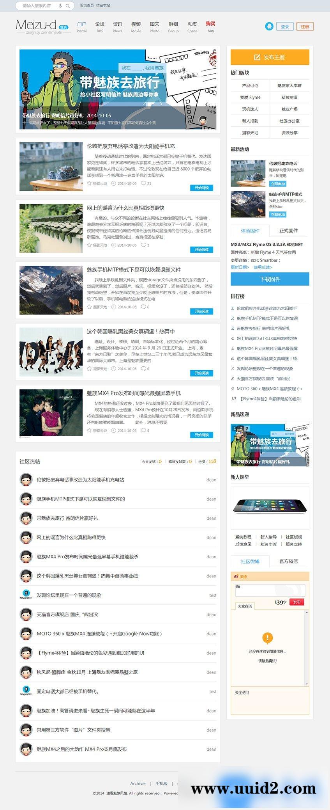Screen dimensions: 330x810
Task: Open the 图文 Photo nav item
Action: 155,27
